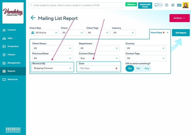Click the 14 notifications badge
Viewport: 191px width, 135px height.
coord(179,5)
